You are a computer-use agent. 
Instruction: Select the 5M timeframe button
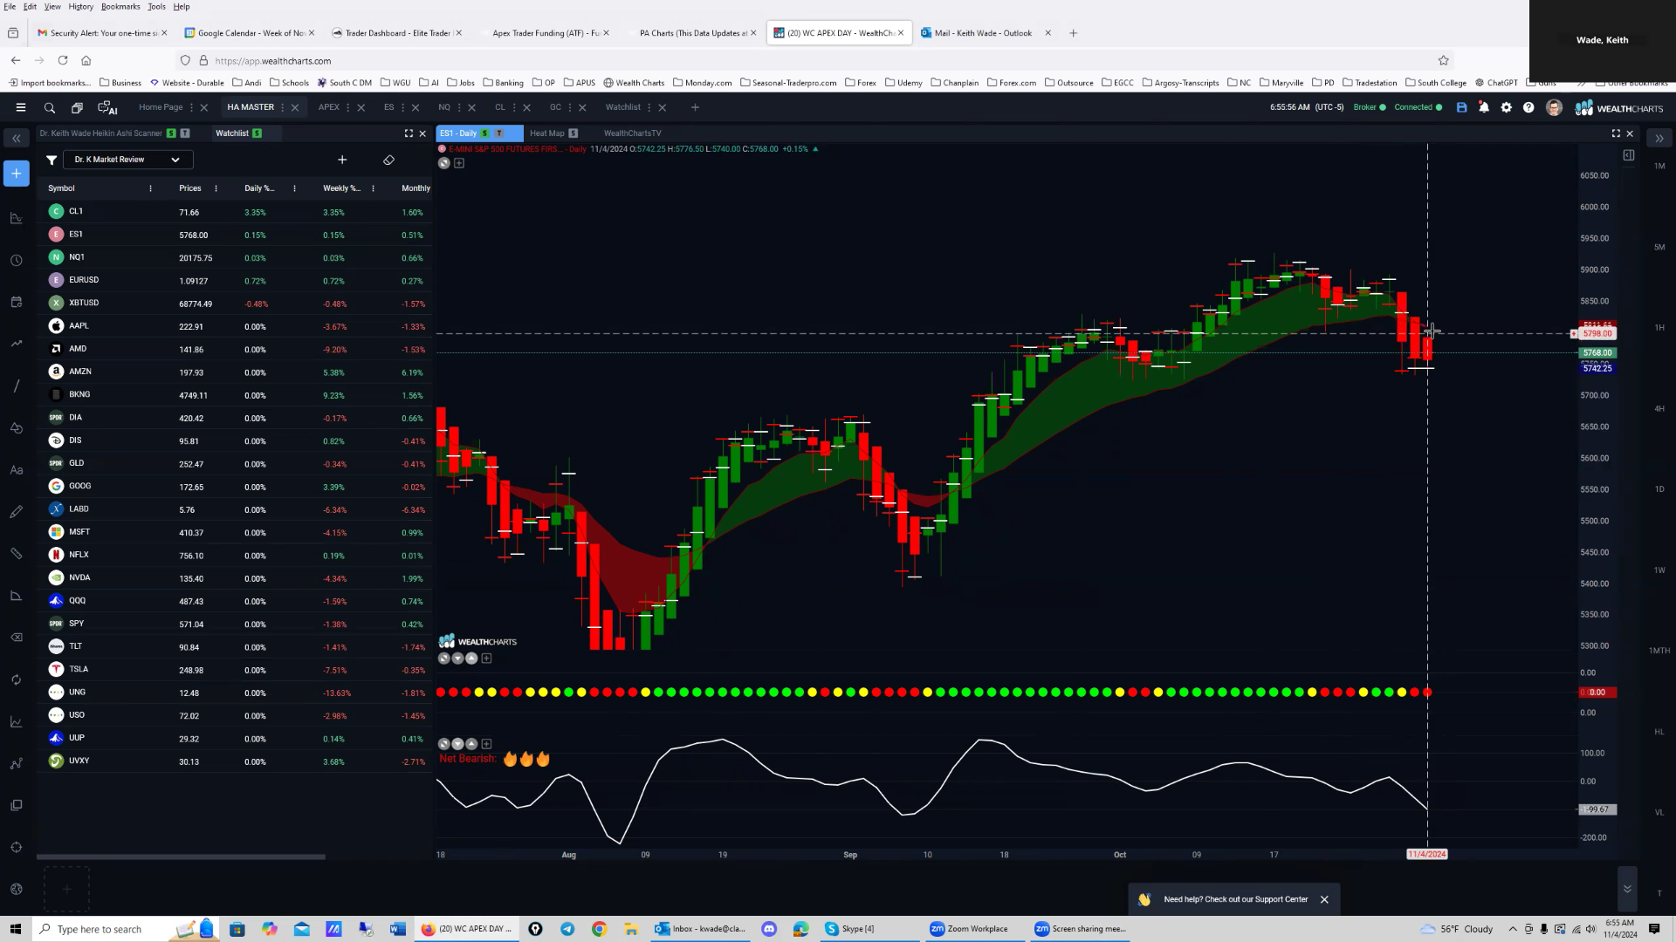(1659, 248)
